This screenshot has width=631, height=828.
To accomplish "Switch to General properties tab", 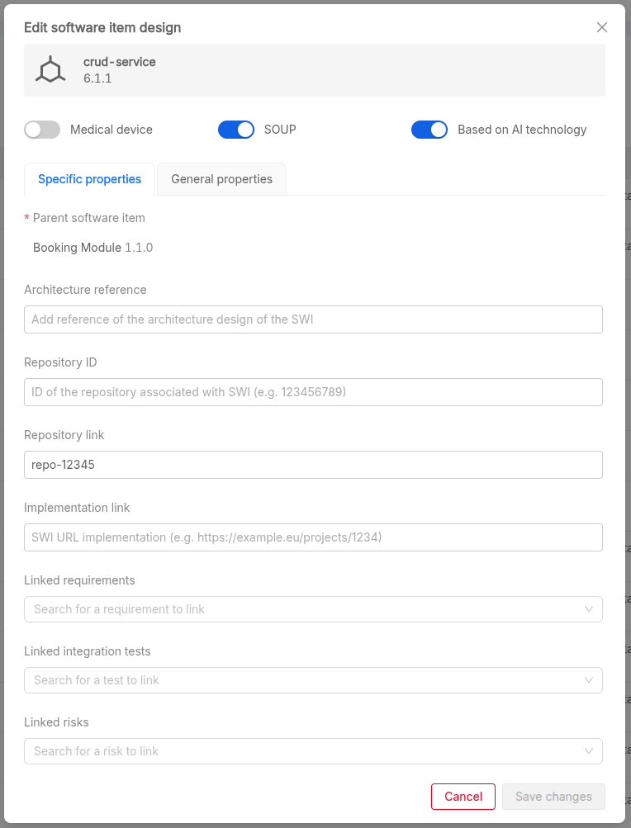I will (221, 179).
